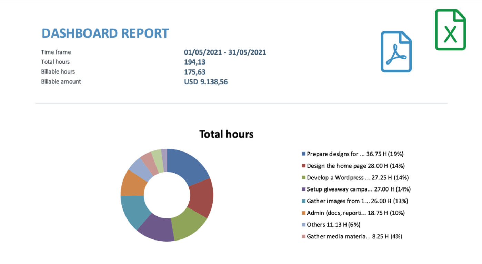Click the Prepare designs legend entry

[352, 154]
